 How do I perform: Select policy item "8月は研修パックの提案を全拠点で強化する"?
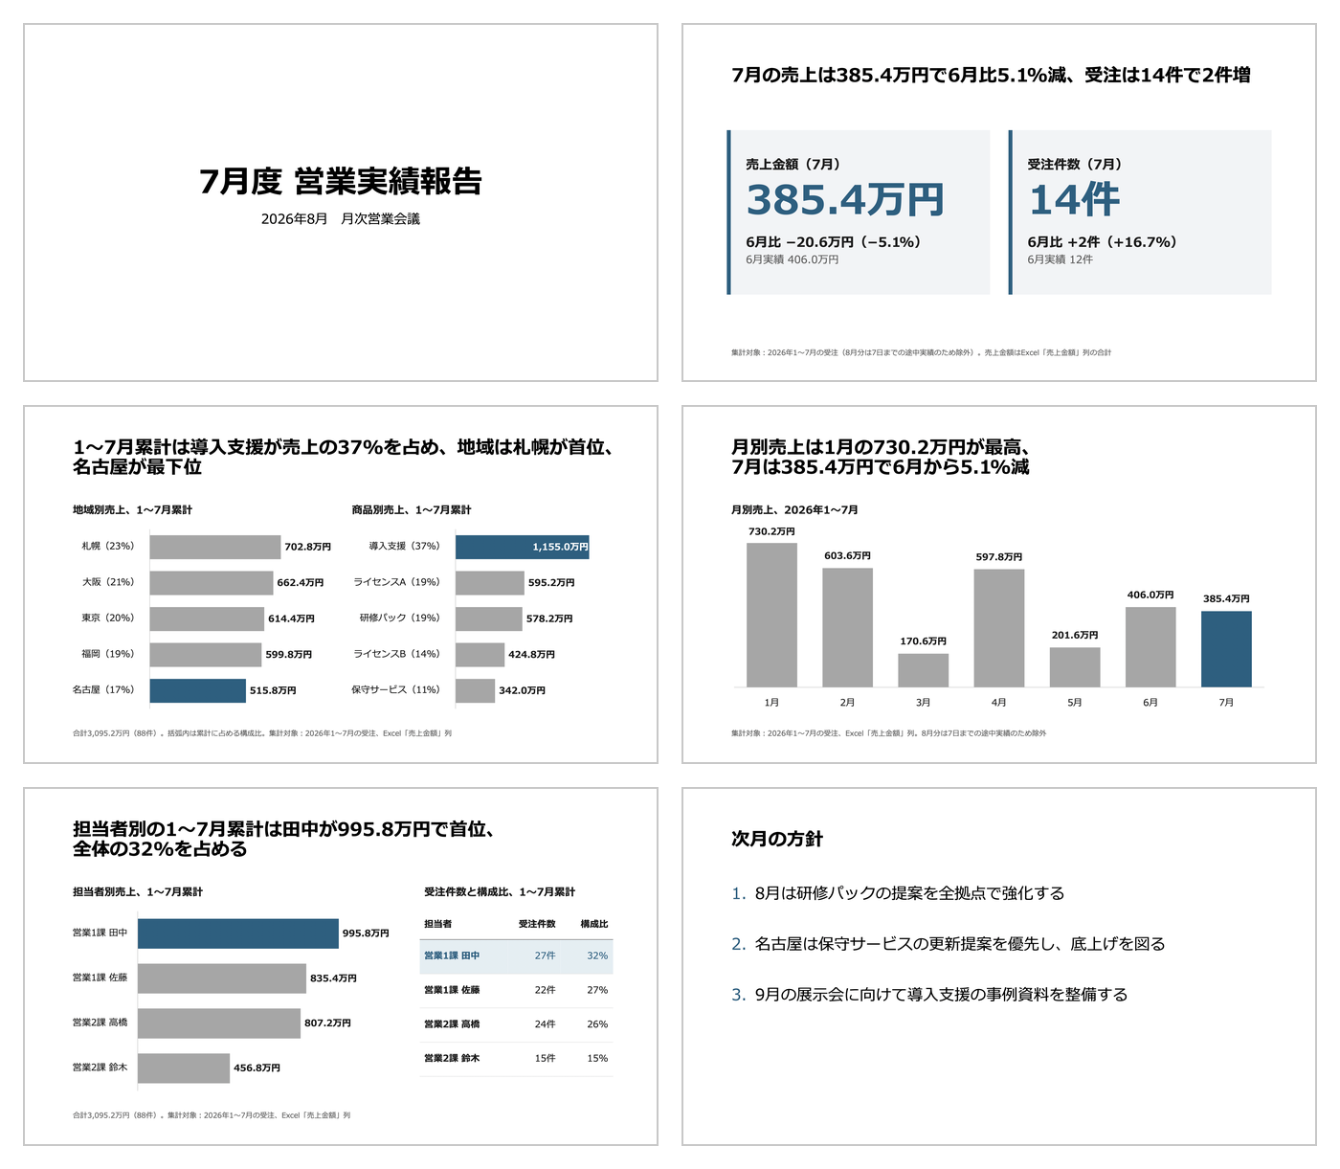[x=909, y=893]
